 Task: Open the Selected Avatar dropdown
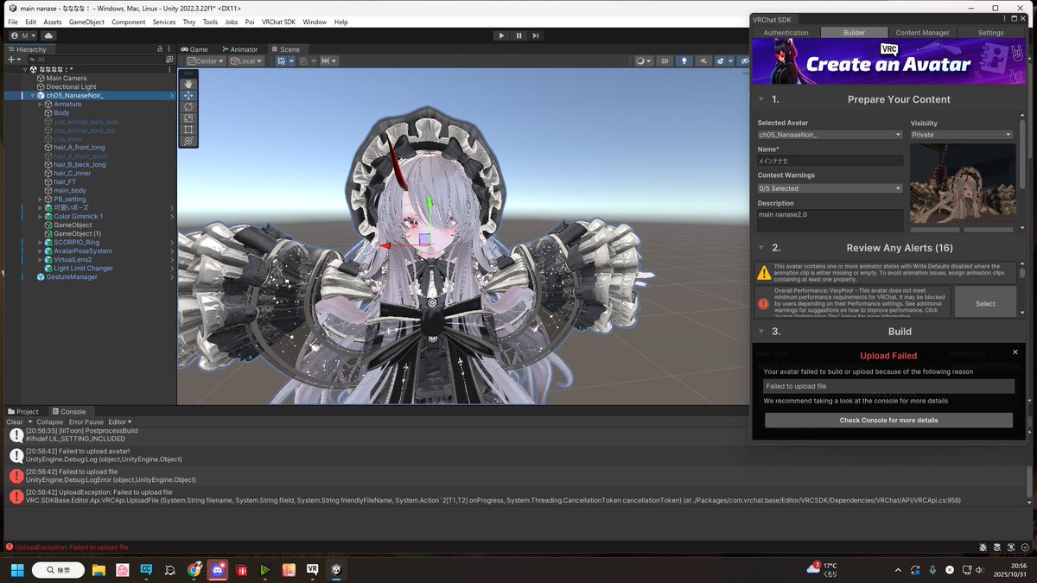[x=830, y=135]
